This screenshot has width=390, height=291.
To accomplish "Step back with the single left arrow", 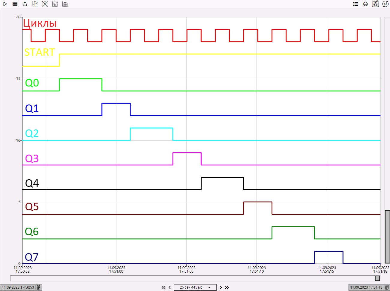I will [170, 287].
